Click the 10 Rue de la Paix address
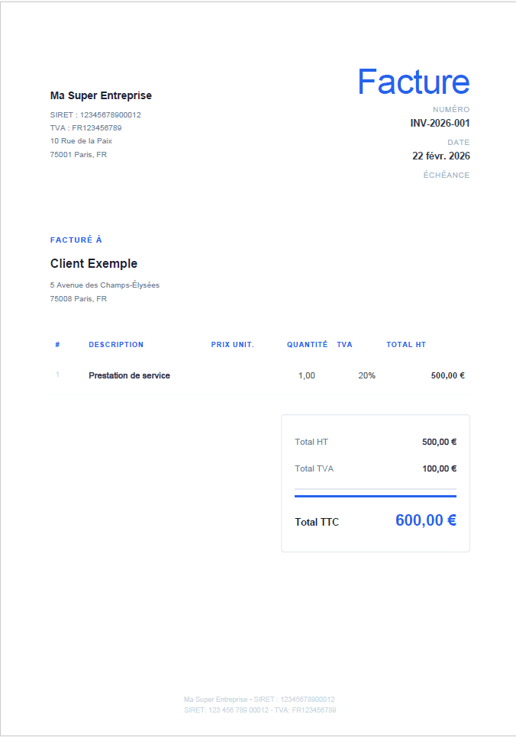This screenshot has height=737, width=516. pyautogui.click(x=81, y=141)
